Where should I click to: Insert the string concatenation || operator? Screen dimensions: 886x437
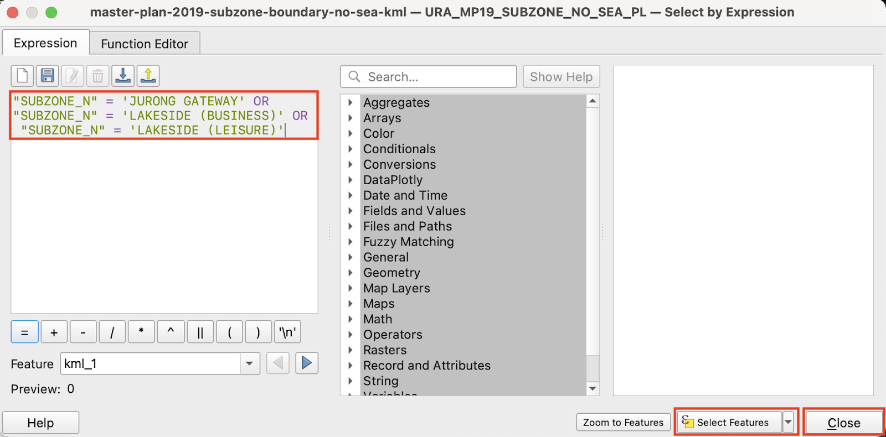tap(200, 332)
